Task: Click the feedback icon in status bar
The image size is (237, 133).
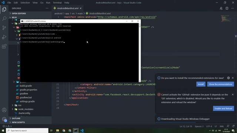Action: click(x=228, y=126)
